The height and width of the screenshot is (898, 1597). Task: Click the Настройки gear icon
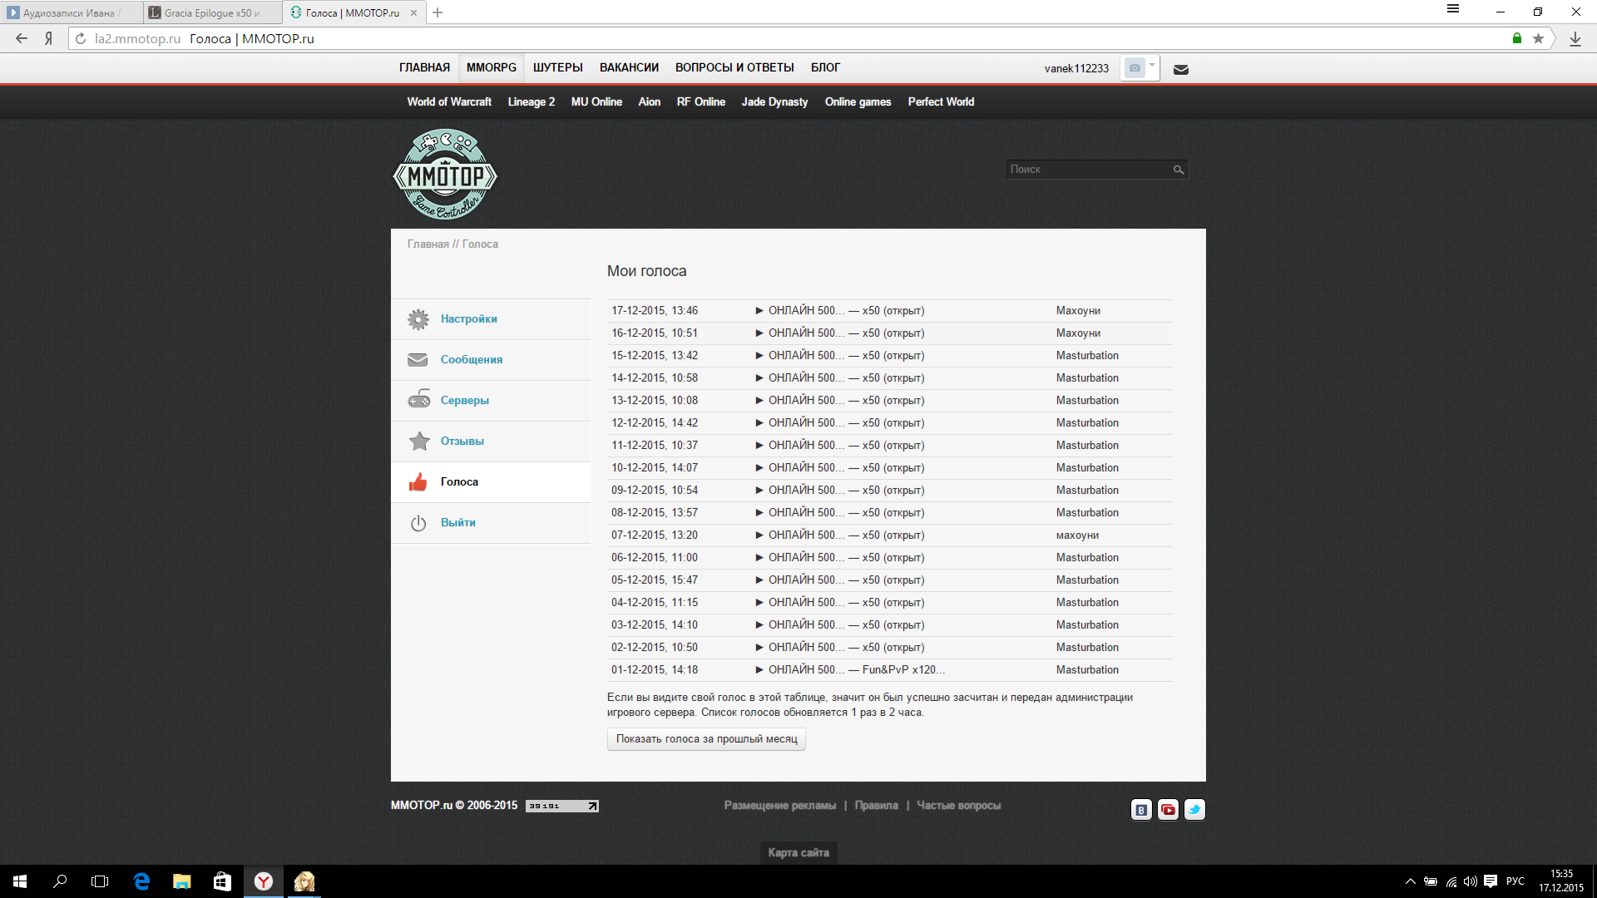click(x=418, y=319)
